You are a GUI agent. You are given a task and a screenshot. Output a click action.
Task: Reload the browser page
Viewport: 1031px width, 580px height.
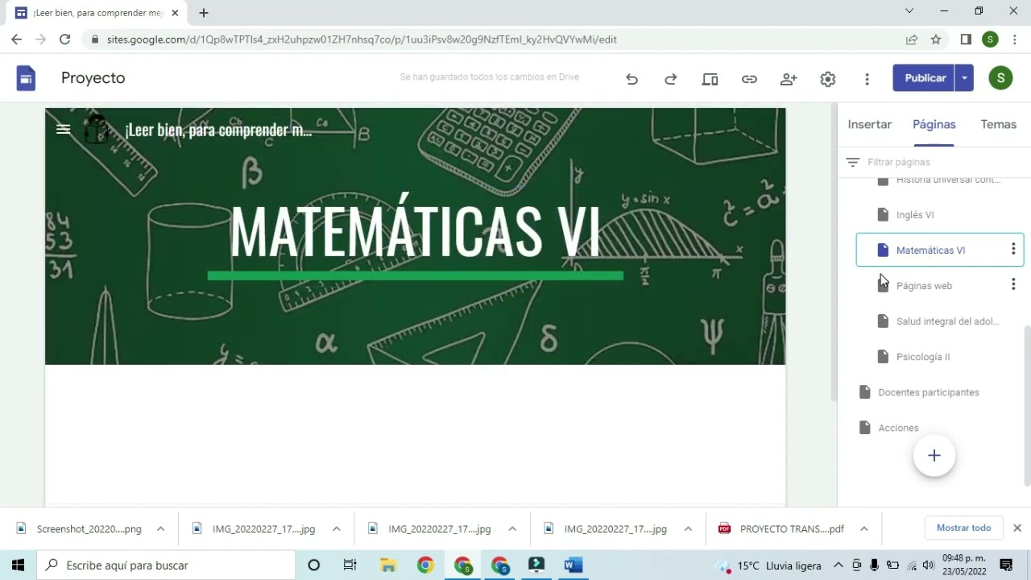65,39
